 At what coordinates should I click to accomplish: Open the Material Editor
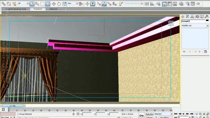pyautogui.click(x=181, y=4)
